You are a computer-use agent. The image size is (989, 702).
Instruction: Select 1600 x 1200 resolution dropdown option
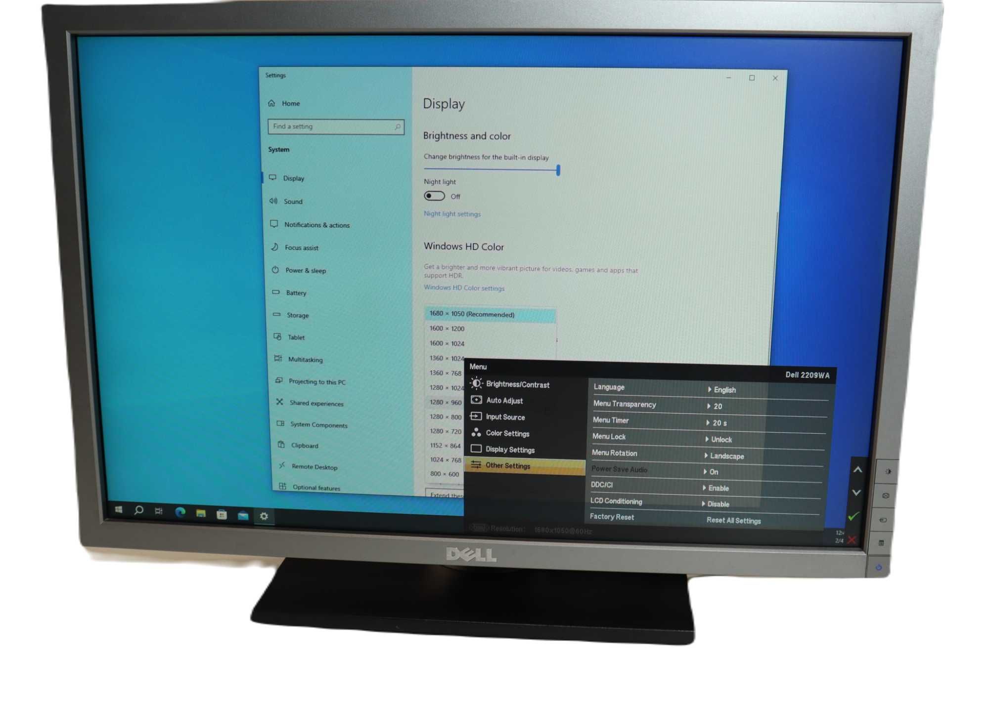point(450,328)
